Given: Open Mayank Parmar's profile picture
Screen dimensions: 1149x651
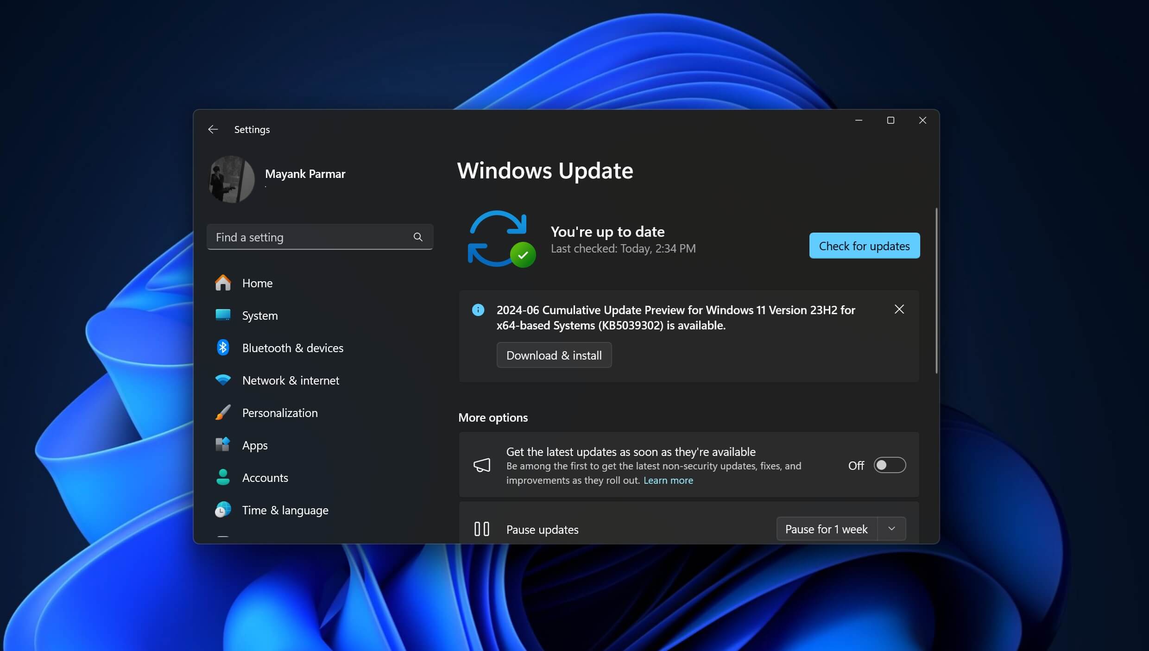Looking at the screenshot, I should pos(231,179).
